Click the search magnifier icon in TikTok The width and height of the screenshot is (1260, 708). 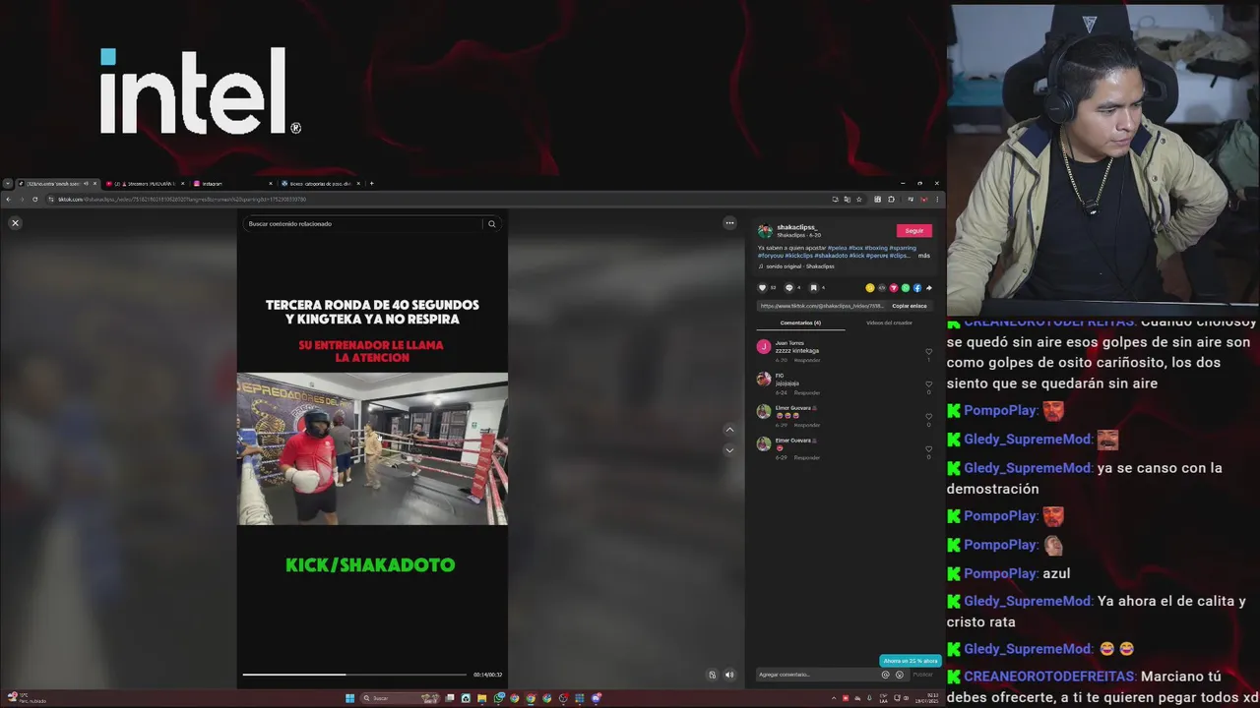(492, 224)
